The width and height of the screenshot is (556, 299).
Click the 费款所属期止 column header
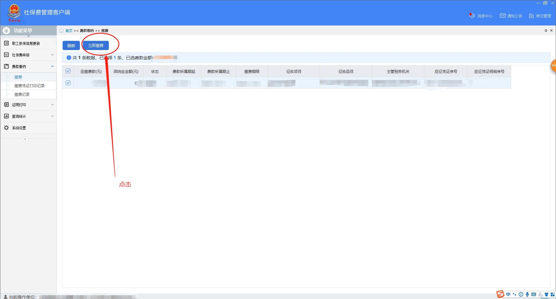point(219,71)
